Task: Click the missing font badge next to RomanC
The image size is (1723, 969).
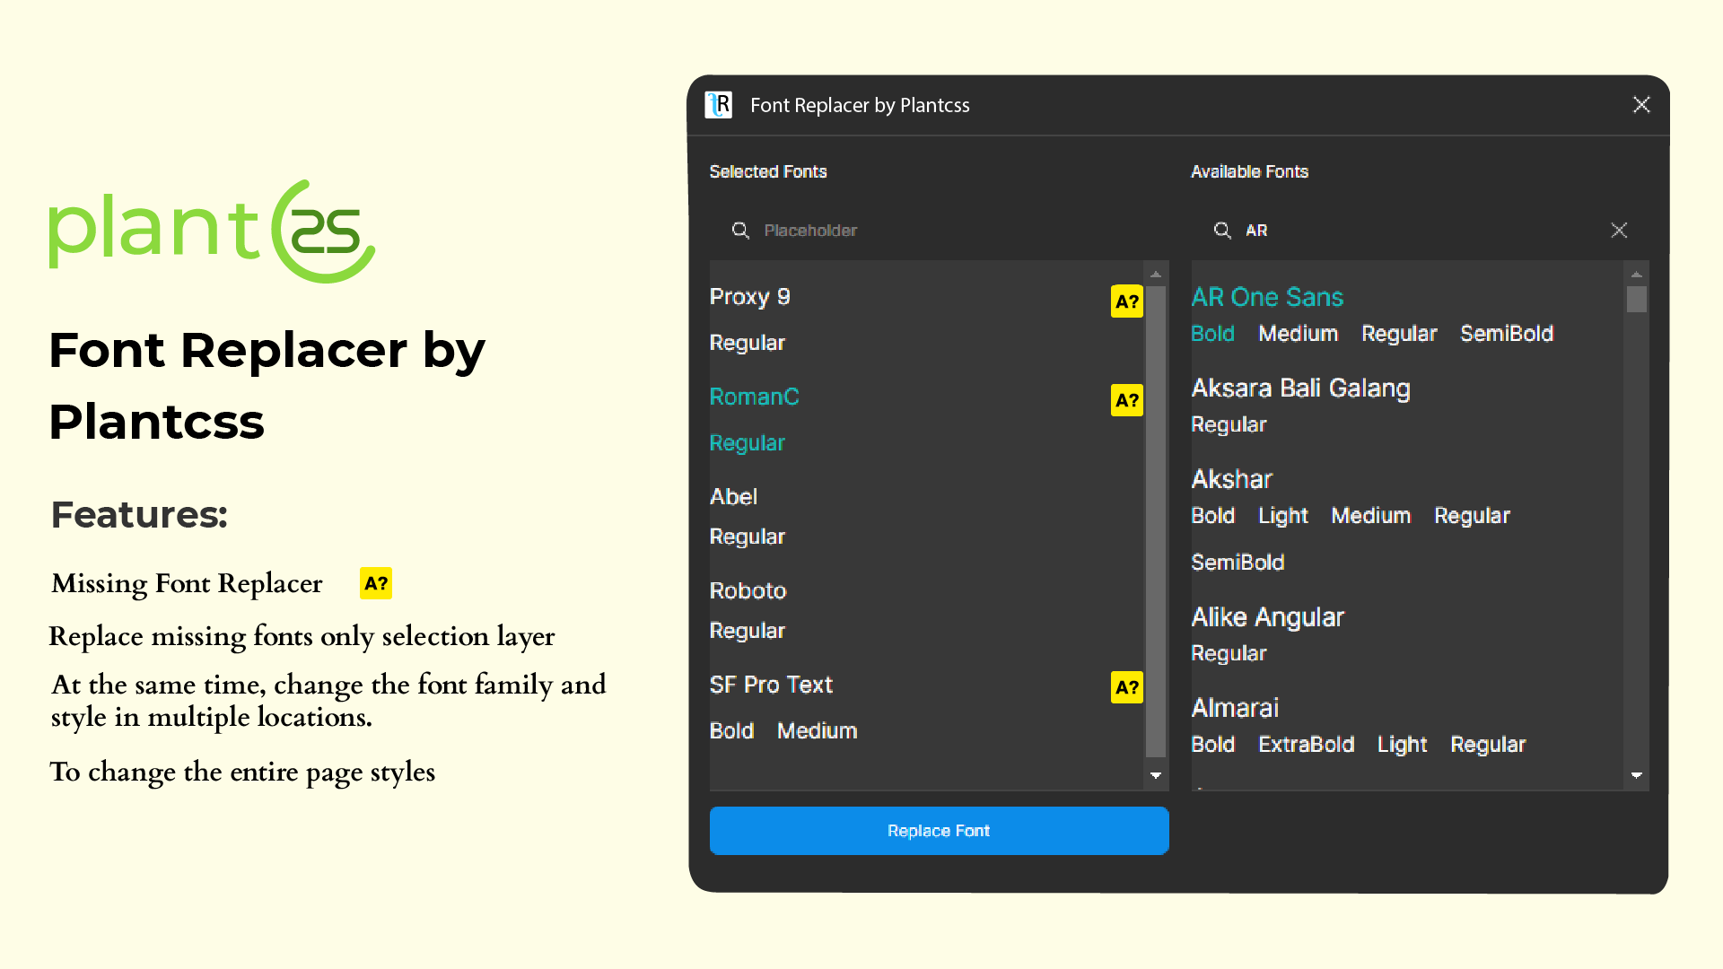Action: click(1127, 400)
